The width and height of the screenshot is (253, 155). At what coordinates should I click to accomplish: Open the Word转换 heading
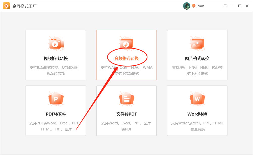pyautogui.click(x=197, y=114)
